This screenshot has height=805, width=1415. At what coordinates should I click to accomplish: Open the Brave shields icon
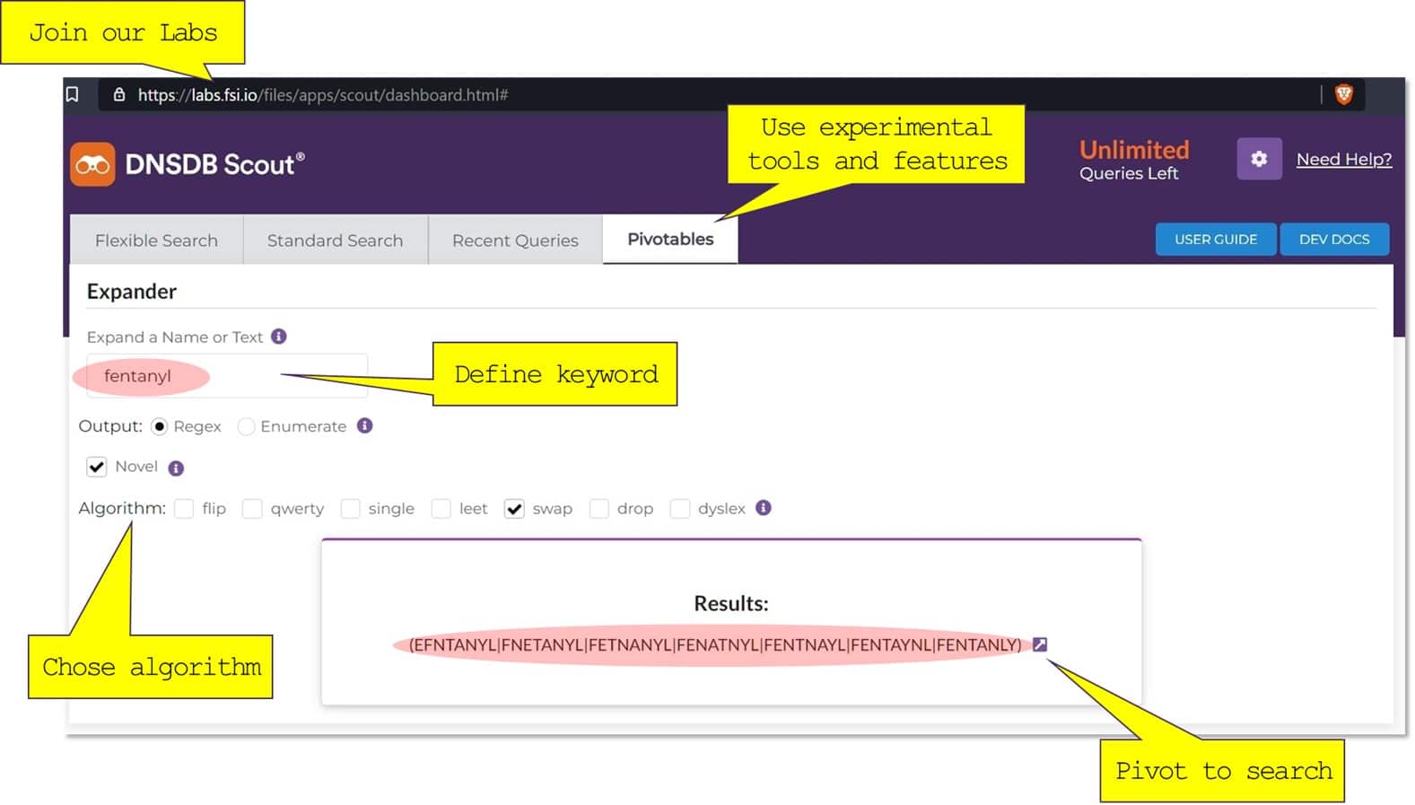[x=1343, y=94]
